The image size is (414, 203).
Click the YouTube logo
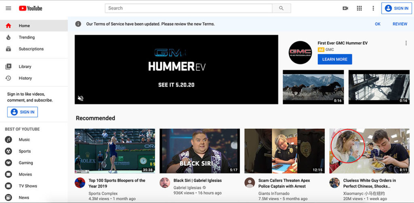[x=30, y=8]
